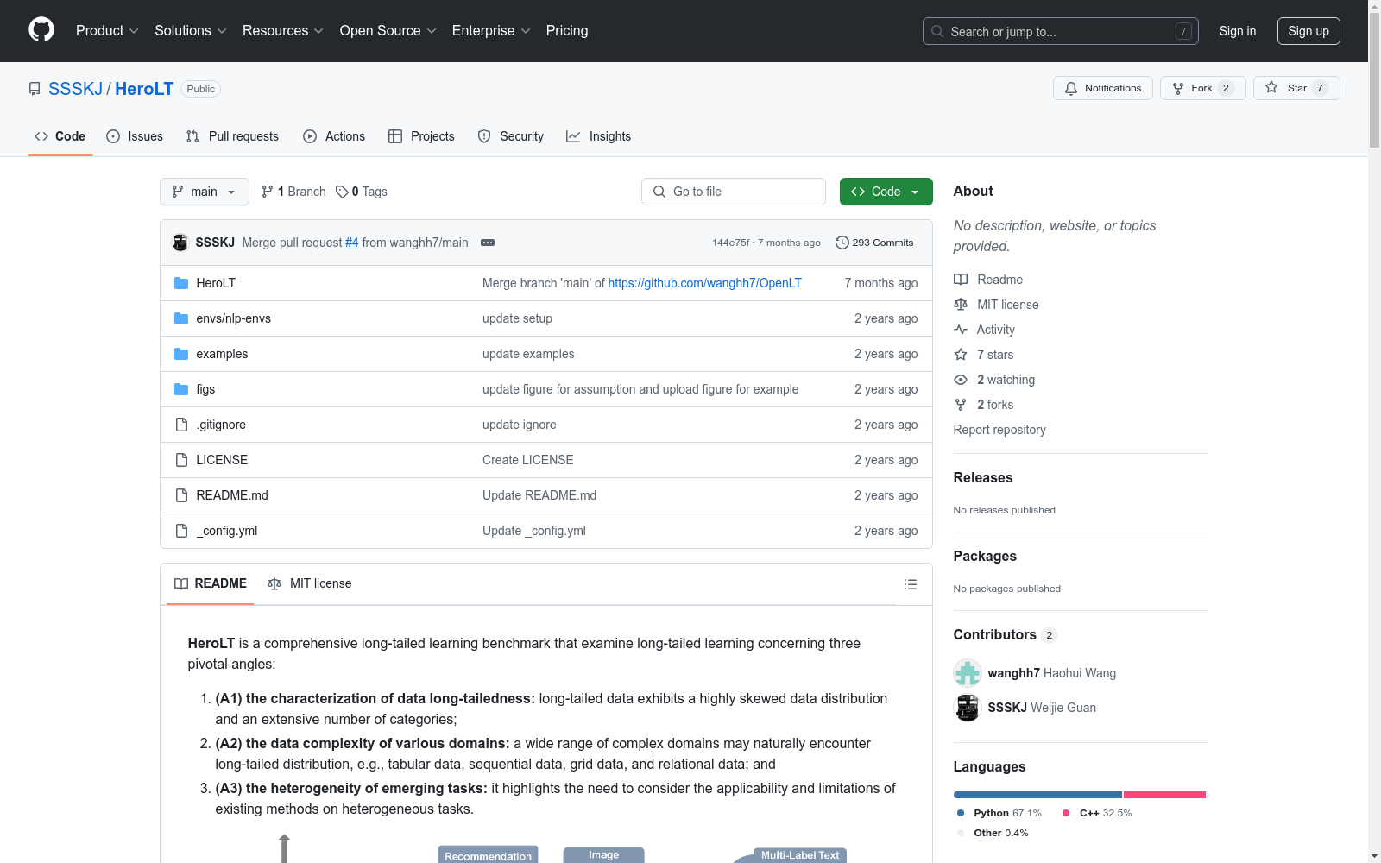
Task: Click the fork icon in Fork button
Action: pyautogui.click(x=1178, y=88)
